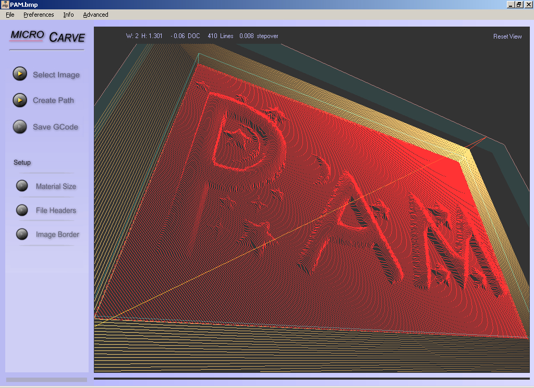Click the PAM.bmp title bar app icon
The width and height of the screenshot is (534, 388).
[x=5, y=4]
